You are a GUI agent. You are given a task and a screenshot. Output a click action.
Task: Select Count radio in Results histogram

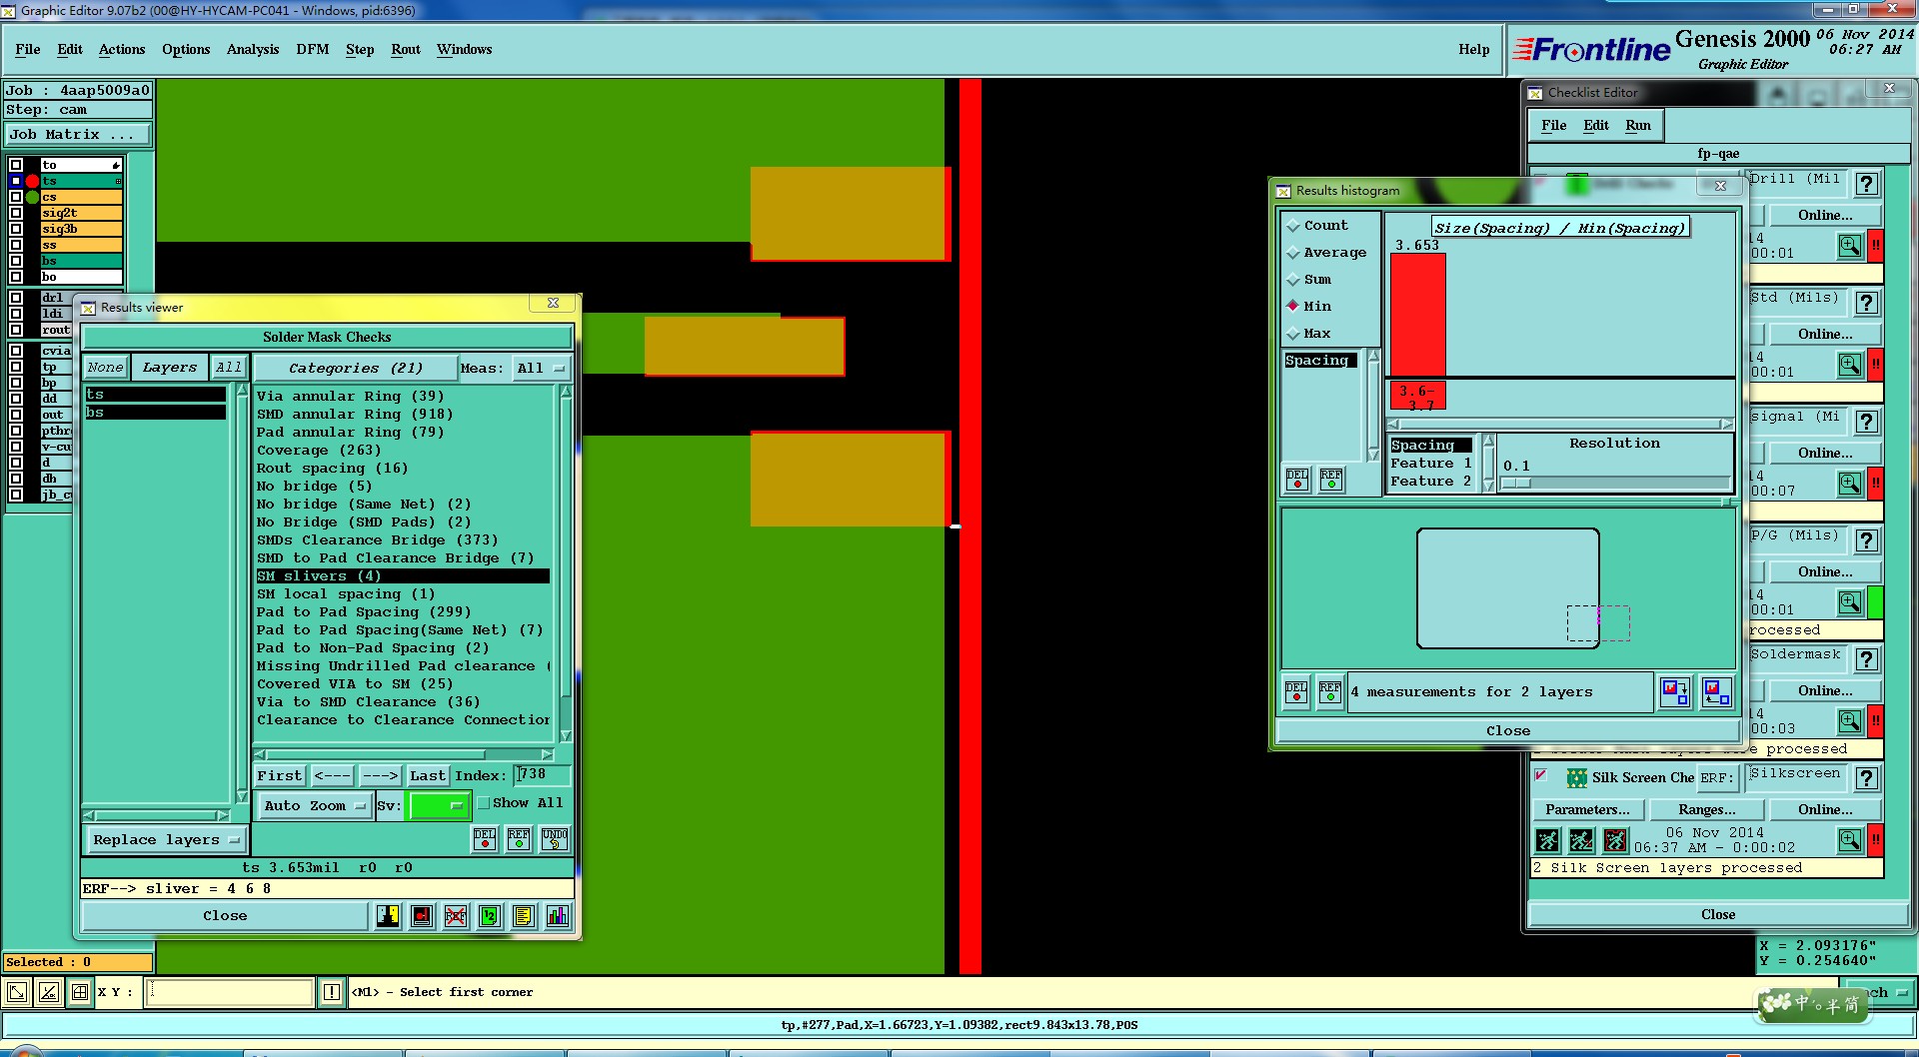click(x=1293, y=226)
